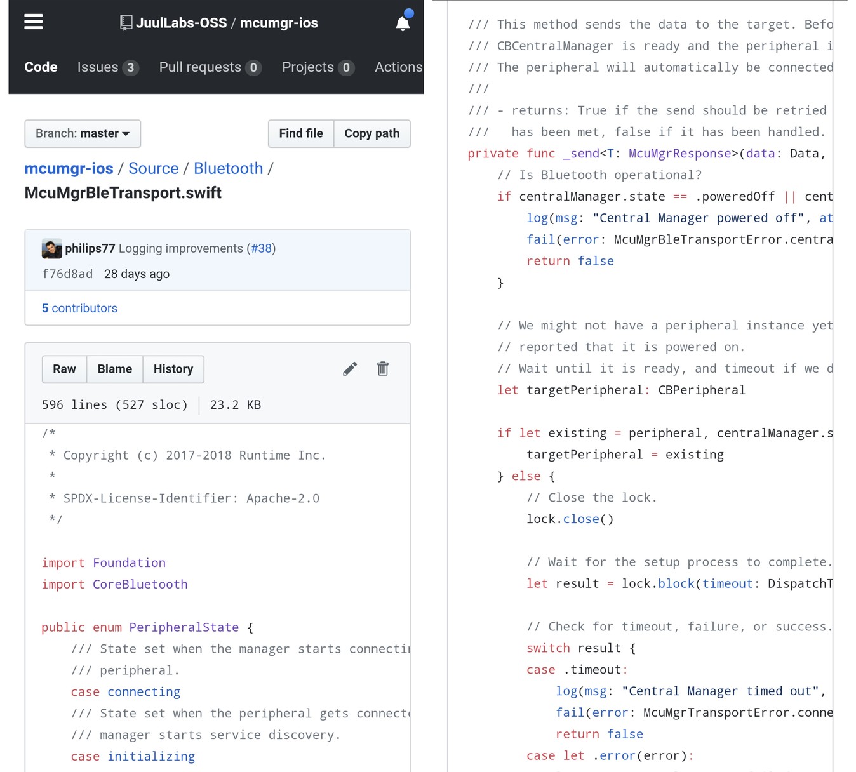Open notifications bell icon
This screenshot has width=856, height=772.
[x=403, y=23]
